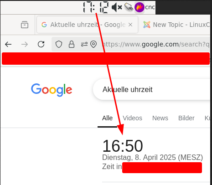Open the Firefox View icon
This screenshot has height=185, width=212.
click(25, 25)
